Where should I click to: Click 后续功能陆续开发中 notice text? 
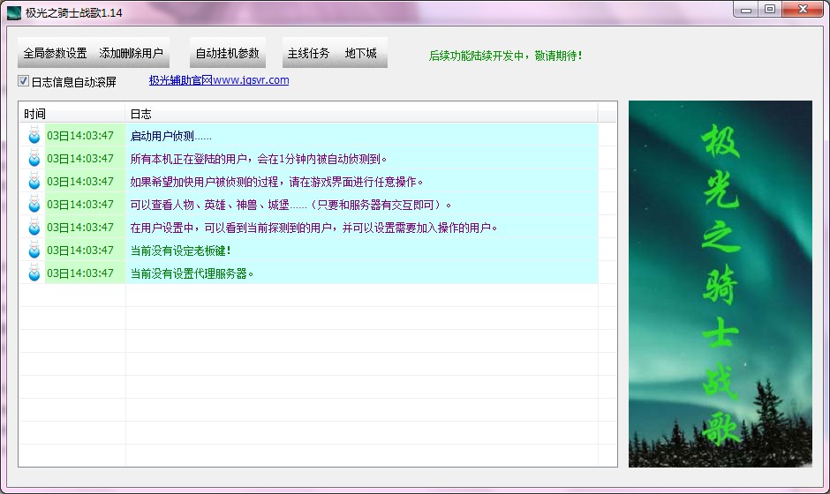pyautogui.click(x=506, y=56)
